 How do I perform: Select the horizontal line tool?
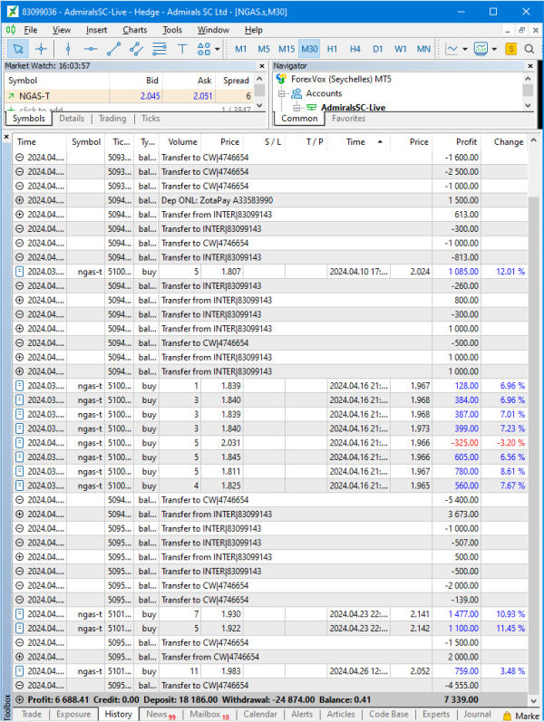coord(91,49)
